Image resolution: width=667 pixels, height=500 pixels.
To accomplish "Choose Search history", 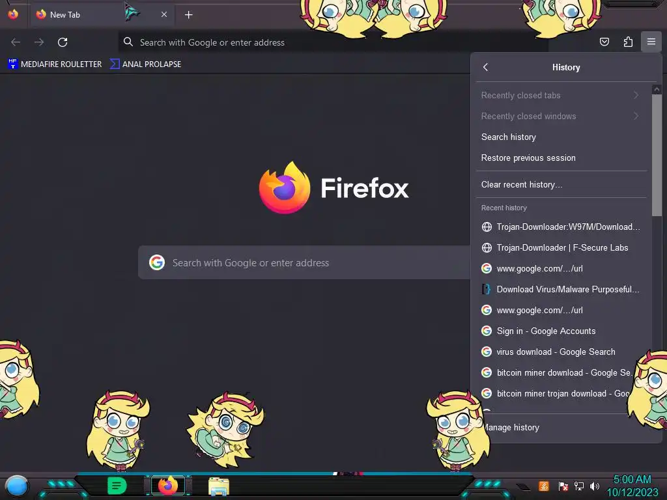I will pyautogui.click(x=561, y=137).
